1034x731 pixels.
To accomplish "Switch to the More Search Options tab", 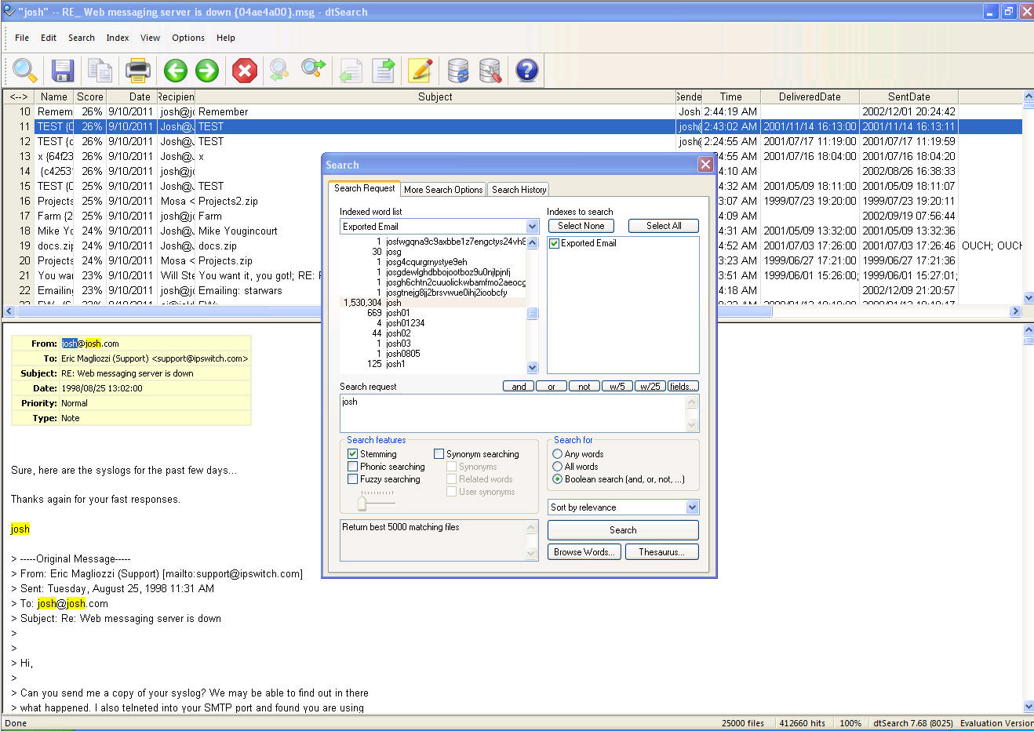I will click(x=443, y=190).
